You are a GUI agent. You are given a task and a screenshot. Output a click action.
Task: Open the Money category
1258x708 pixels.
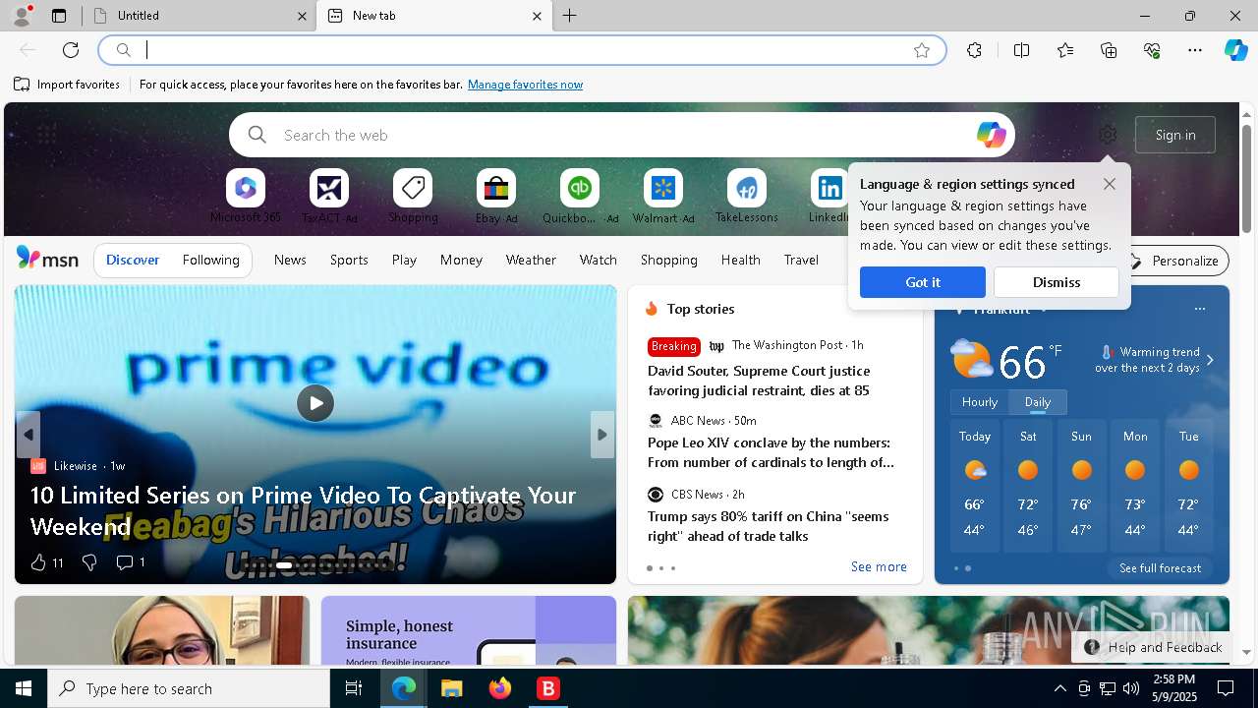coord(461,260)
